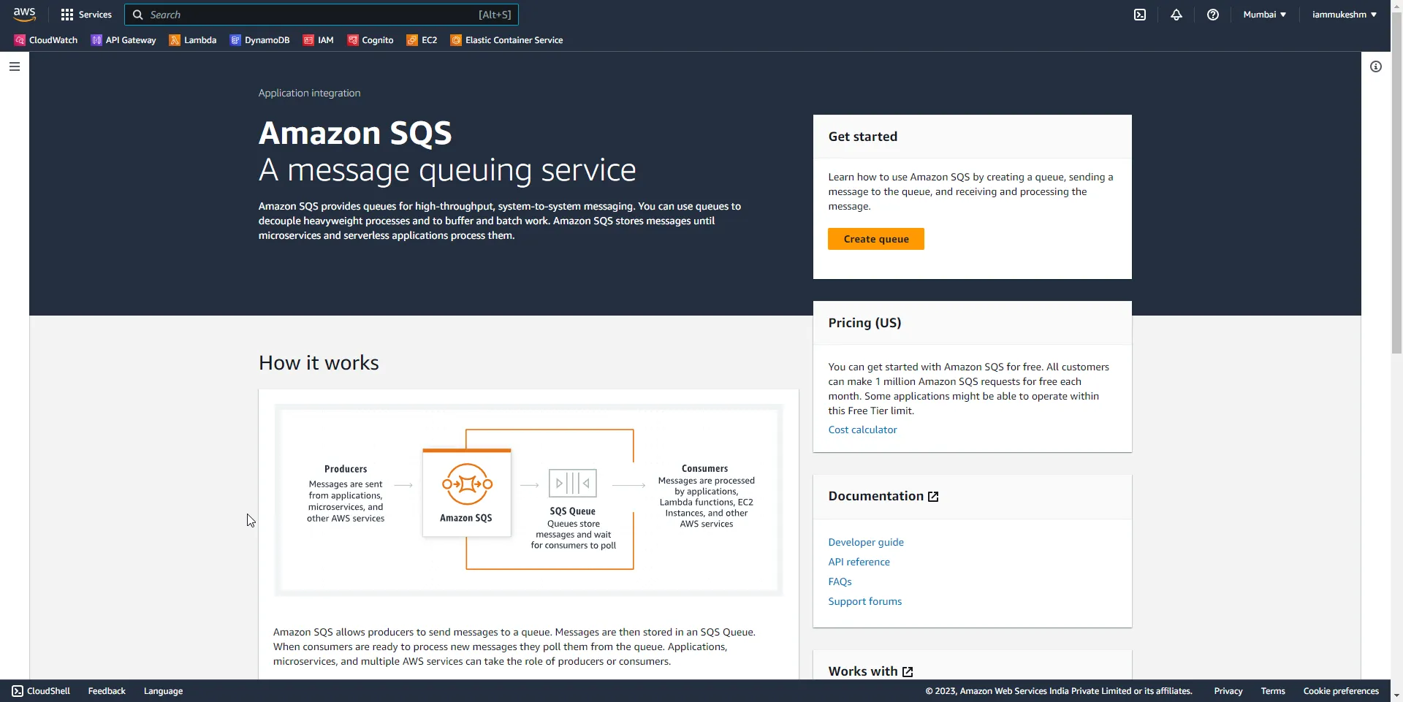Click the help question-mark icon

[x=1213, y=15]
